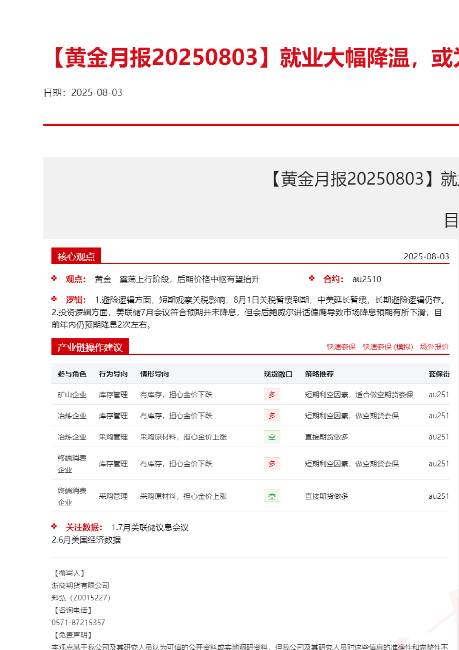Click the 空 badge in 终端消费企业 采购管理 row
459x650 pixels.
pos(272,496)
